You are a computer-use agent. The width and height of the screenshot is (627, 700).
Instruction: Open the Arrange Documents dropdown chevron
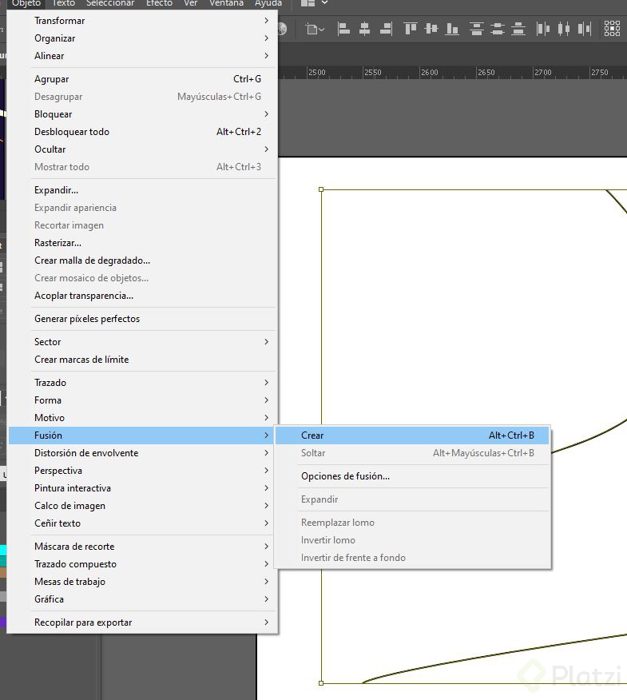(325, 3)
